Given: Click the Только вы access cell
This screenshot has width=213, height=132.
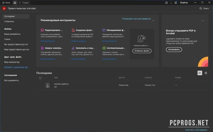Looking at the screenshot, I should tap(124, 85).
